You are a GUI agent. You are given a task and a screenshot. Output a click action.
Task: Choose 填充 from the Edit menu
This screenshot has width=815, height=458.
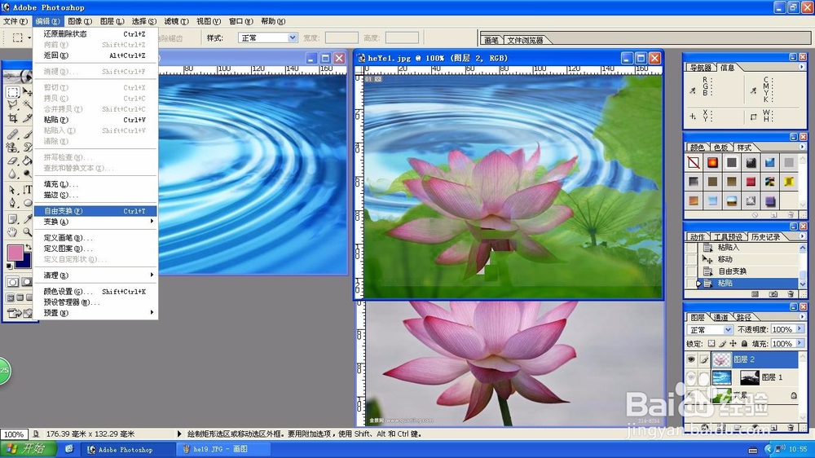(95, 184)
